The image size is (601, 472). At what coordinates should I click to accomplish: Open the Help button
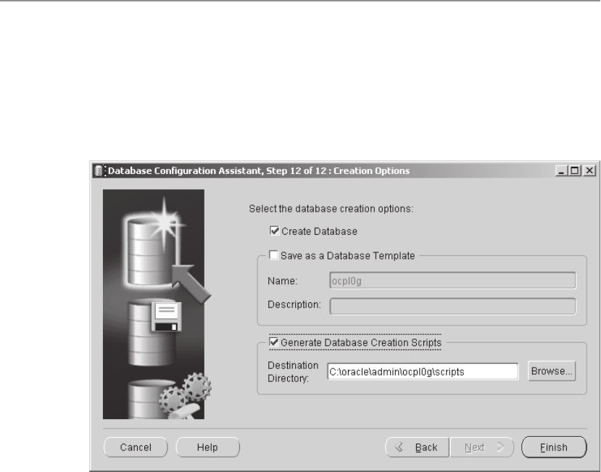click(208, 447)
